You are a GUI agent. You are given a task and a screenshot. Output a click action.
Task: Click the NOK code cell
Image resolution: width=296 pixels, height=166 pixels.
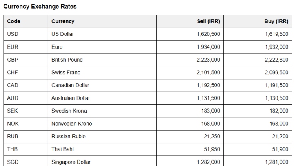point(13,124)
